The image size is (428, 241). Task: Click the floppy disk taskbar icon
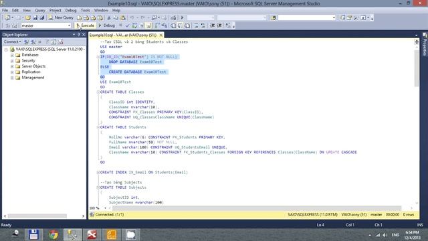pyautogui.click(x=33, y=234)
